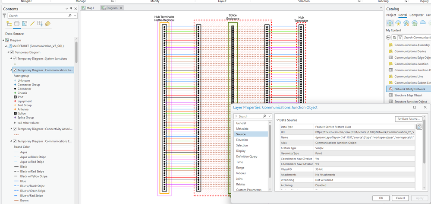Open the Computer tab in Catalog
Screen dimensions: 431x204
[x=416, y=15]
